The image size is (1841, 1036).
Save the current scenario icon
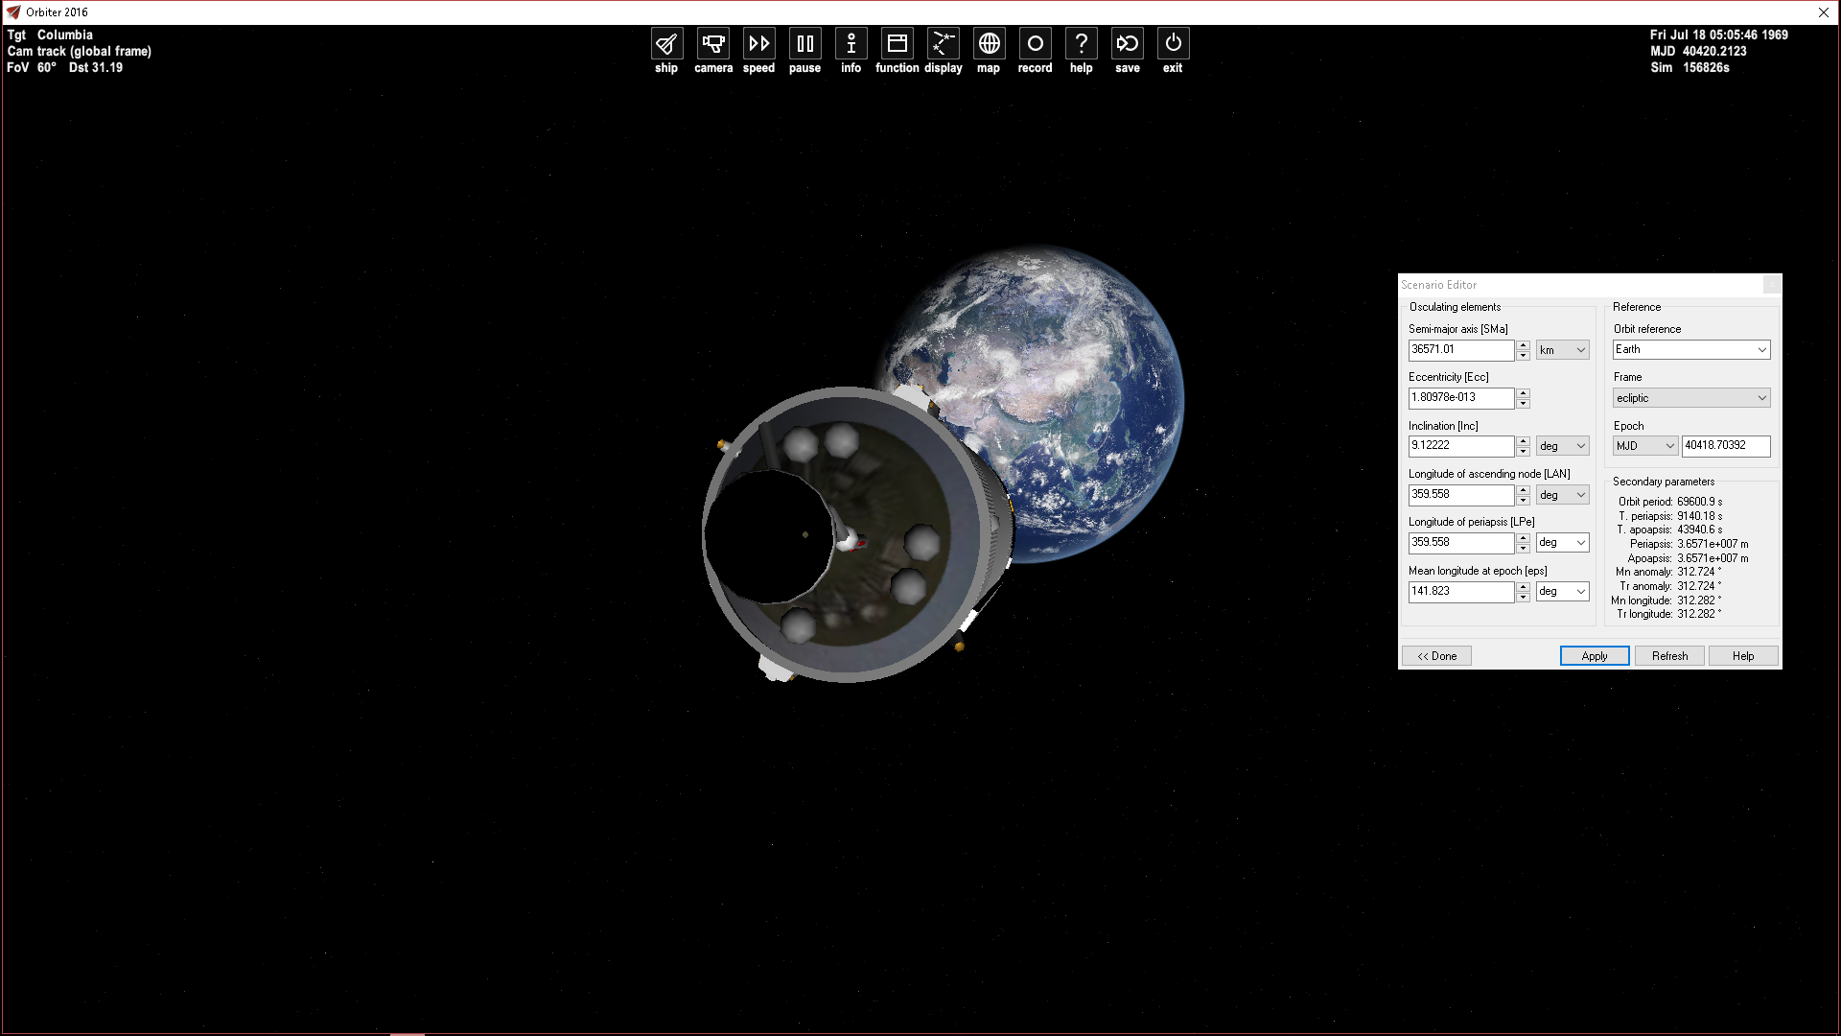coord(1128,44)
